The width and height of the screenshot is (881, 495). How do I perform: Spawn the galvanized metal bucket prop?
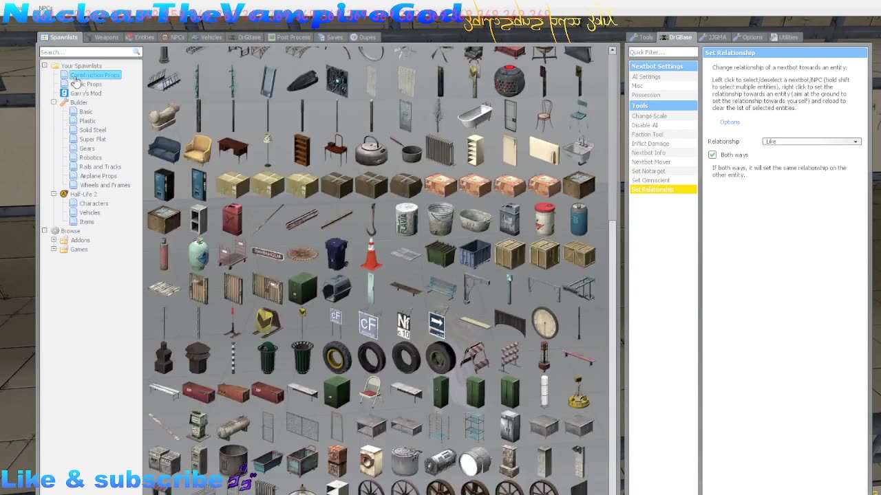440,219
